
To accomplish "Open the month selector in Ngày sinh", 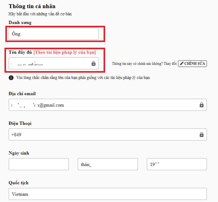I will 107,164.
